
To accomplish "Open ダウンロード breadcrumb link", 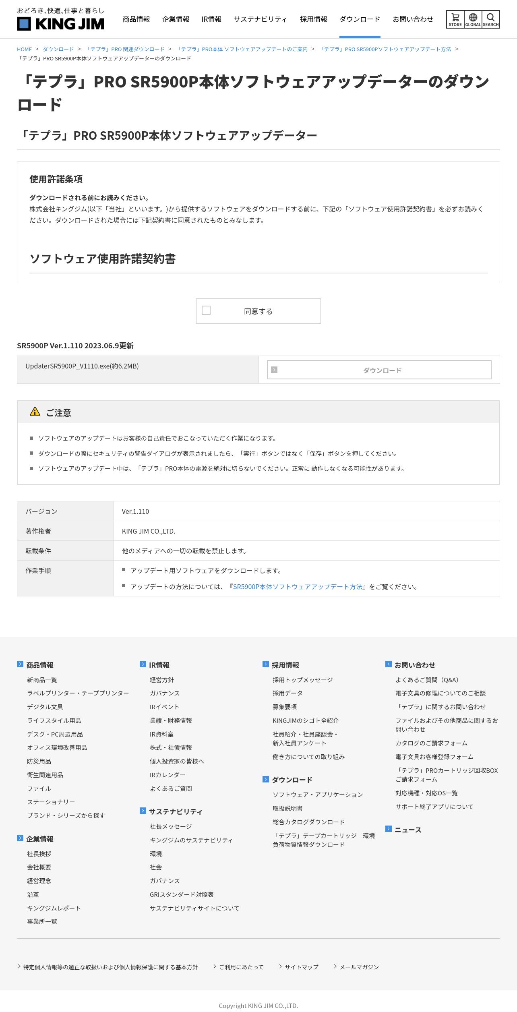I will point(58,49).
